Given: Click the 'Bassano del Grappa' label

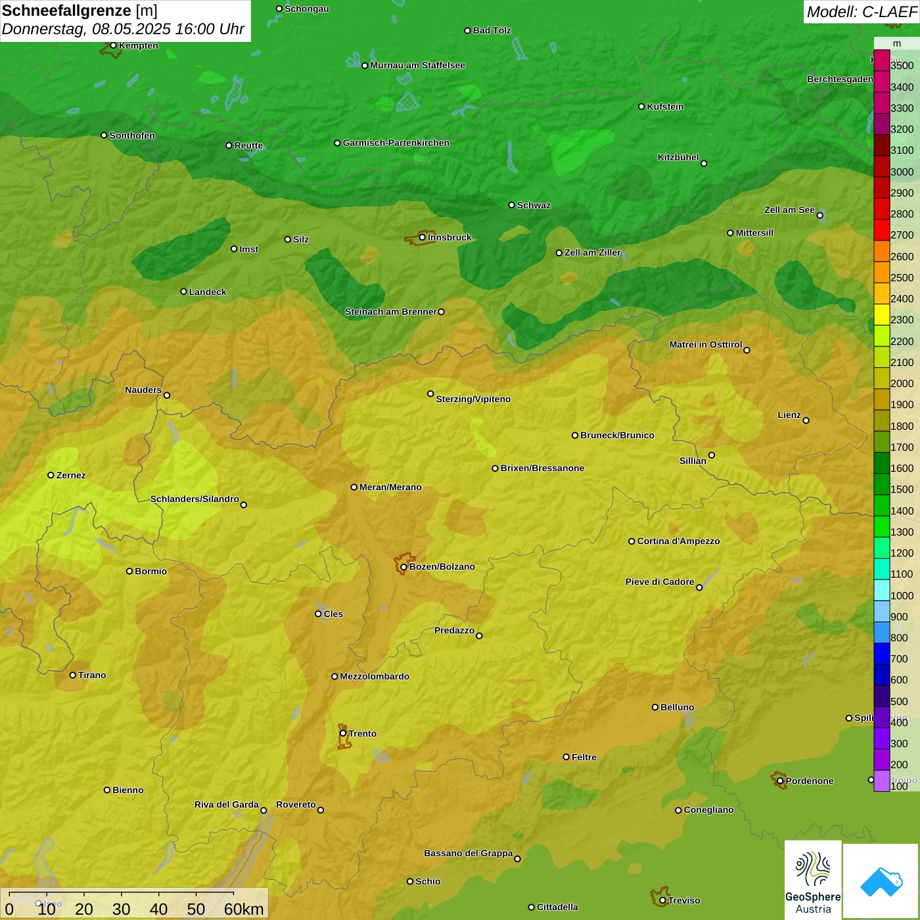Looking at the screenshot, I should pyautogui.click(x=468, y=853).
